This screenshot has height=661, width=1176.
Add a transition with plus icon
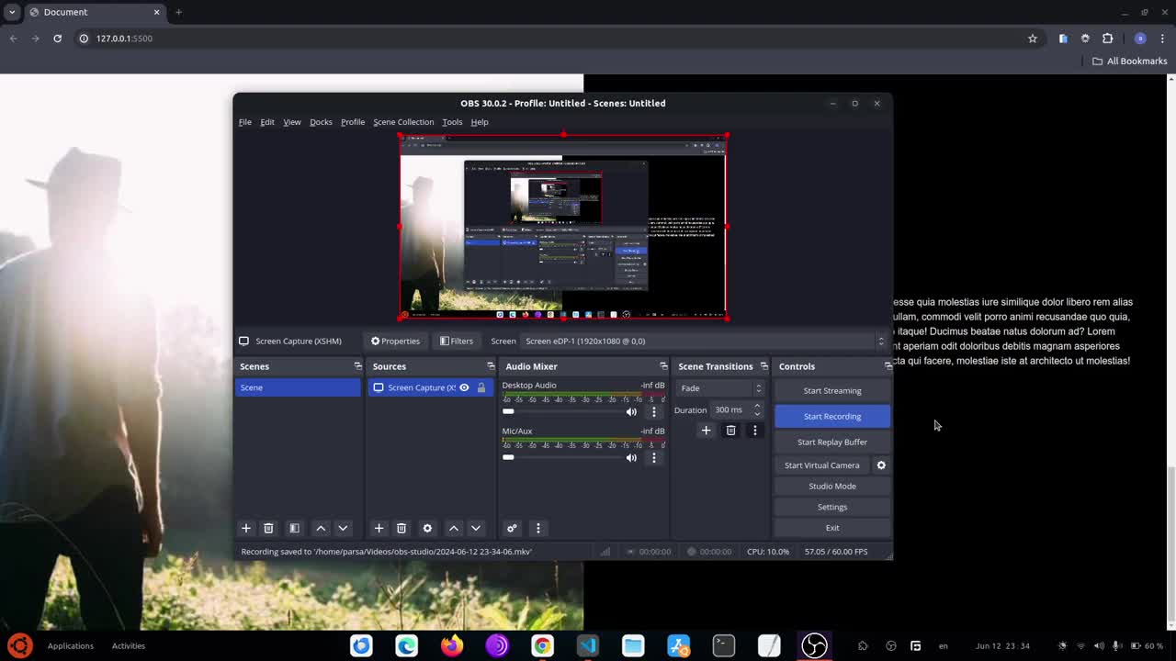click(x=706, y=431)
